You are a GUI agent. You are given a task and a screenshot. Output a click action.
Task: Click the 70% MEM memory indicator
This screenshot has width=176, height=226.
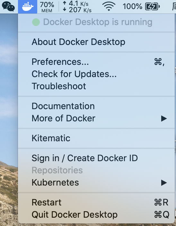pos(47,7)
